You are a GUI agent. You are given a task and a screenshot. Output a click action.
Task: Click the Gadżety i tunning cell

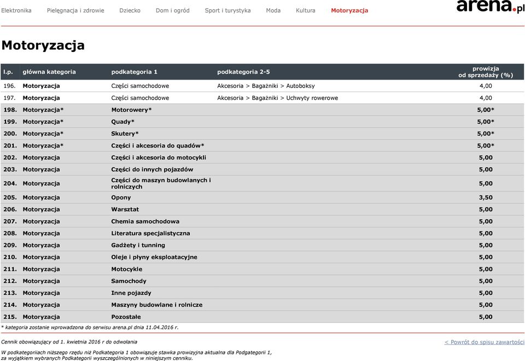point(138,245)
